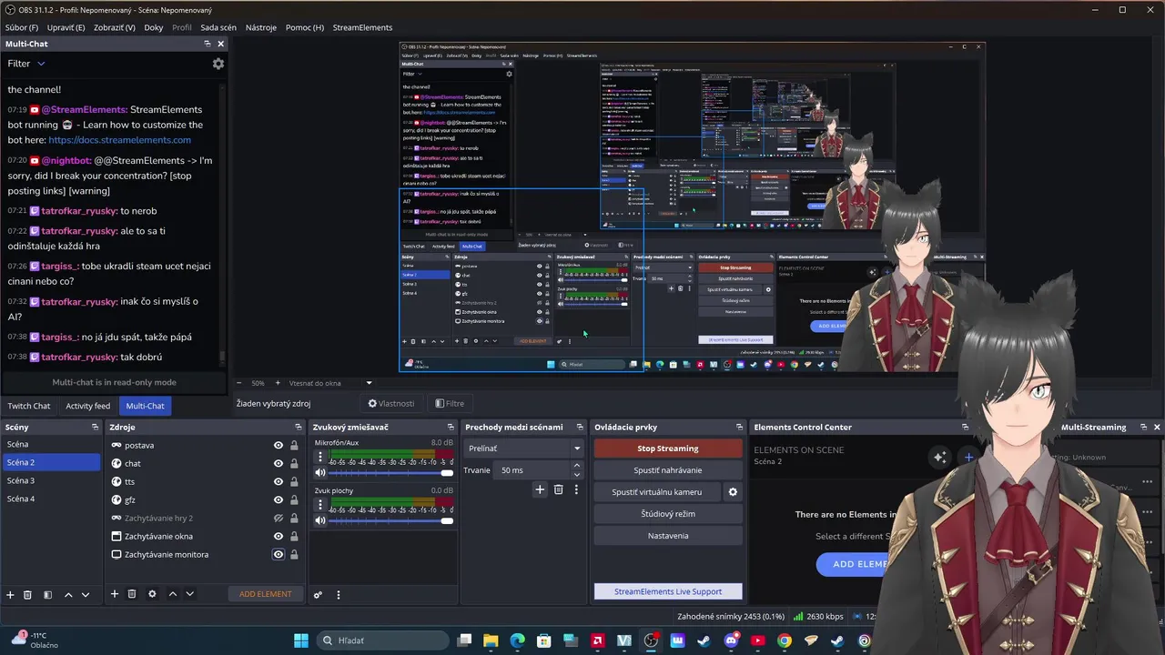The image size is (1165, 655).
Task: Add a new source in the Zdroje panel
Action: point(115,594)
